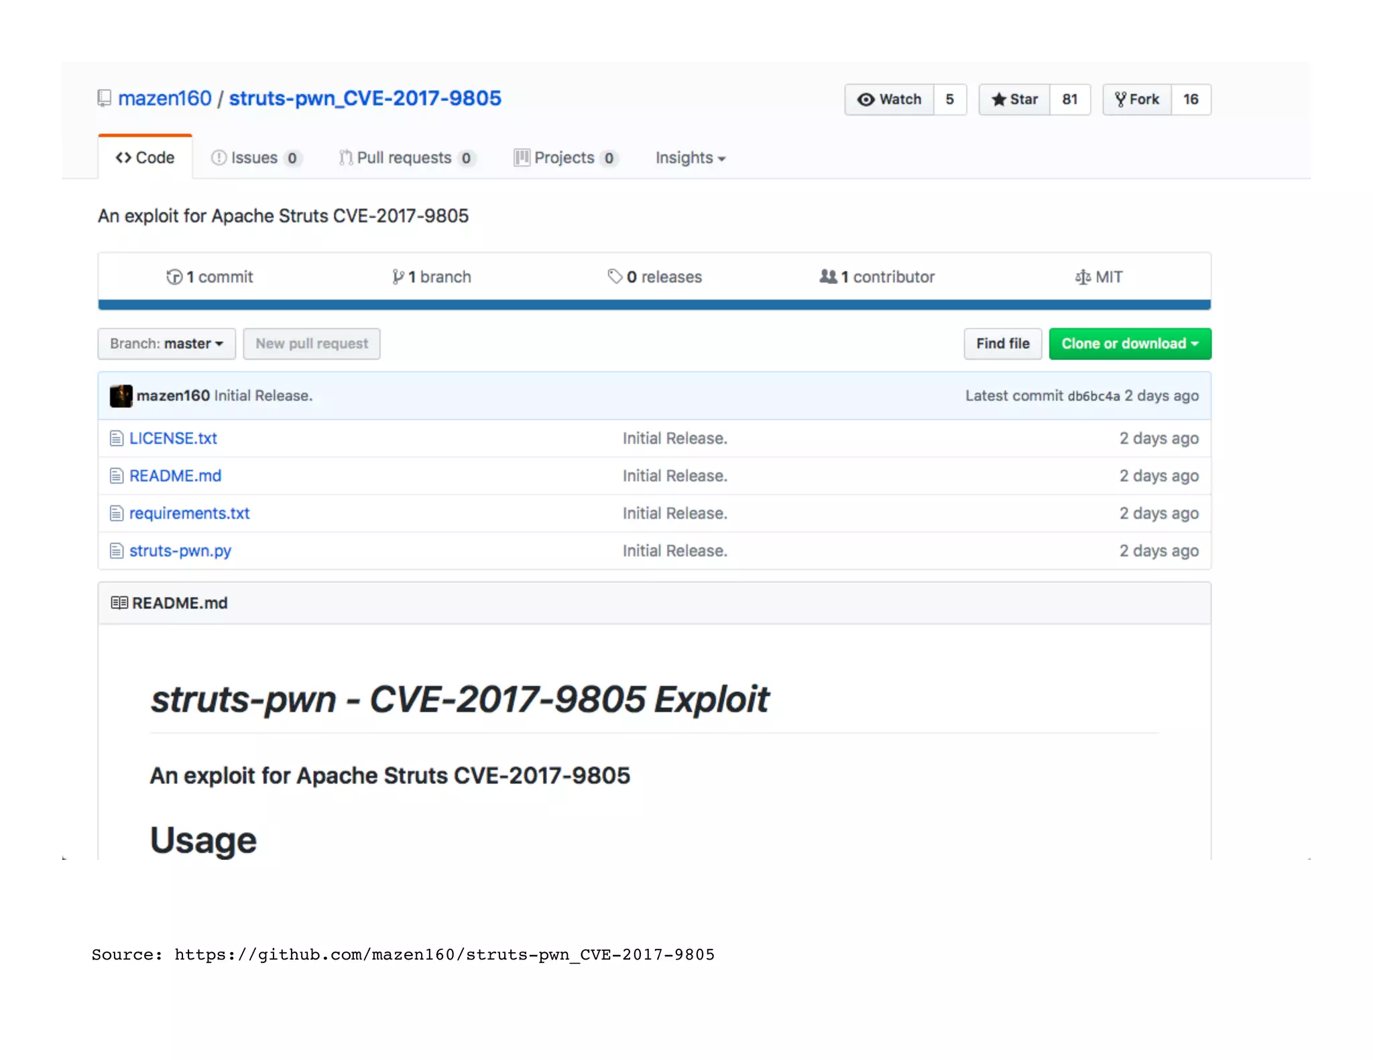Click New pull request button
Image resolution: width=1373 pixels, height=1060 pixels.
[x=312, y=344]
